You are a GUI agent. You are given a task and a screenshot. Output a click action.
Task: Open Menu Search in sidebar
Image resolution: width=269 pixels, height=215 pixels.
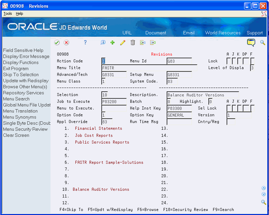coord(16,99)
